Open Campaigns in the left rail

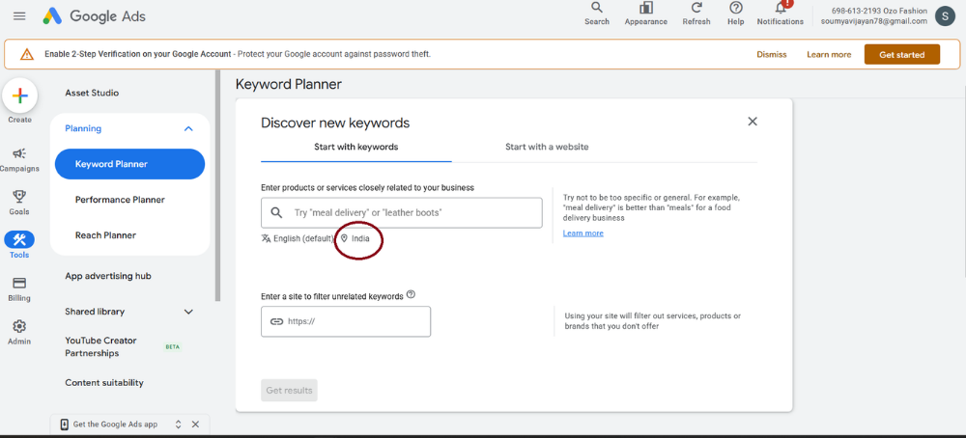(19, 160)
